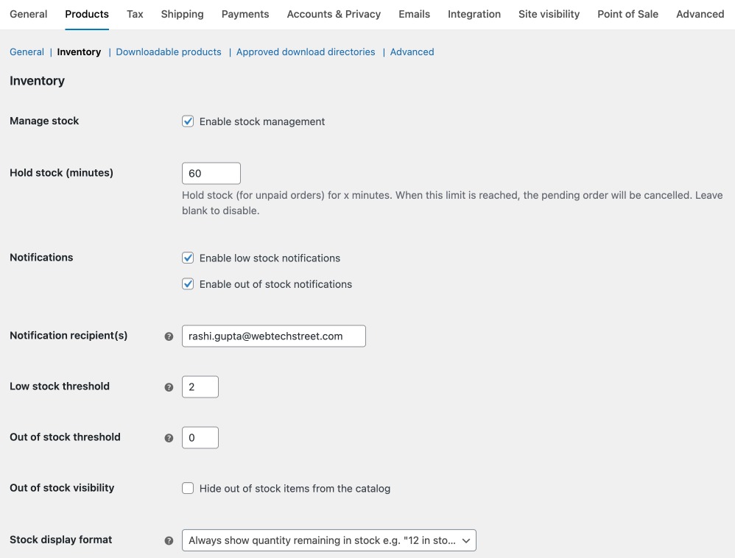Image resolution: width=735 pixels, height=558 pixels.
Task: Open the Stock display format dropdown
Action: pyautogui.click(x=328, y=540)
